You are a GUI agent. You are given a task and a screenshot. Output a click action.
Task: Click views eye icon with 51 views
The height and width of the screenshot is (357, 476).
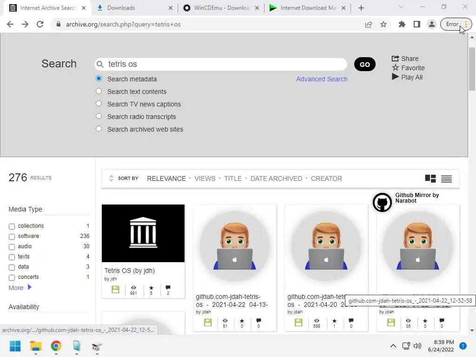point(225,321)
